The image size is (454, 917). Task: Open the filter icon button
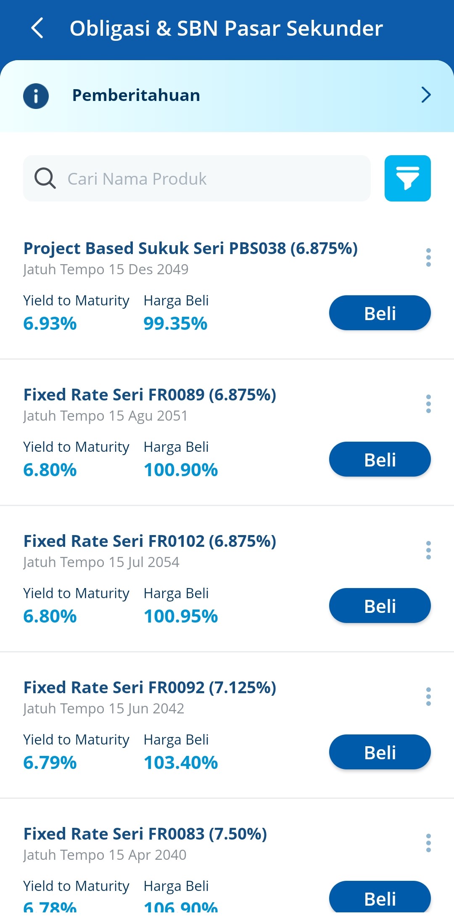tap(407, 178)
